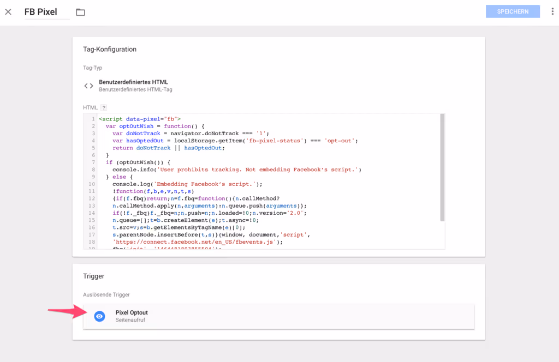Click line number 10 in the gutter
Image resolution: width=559 pixels, height=362 pixels.
pyautogui.click(x=92, y=184)
